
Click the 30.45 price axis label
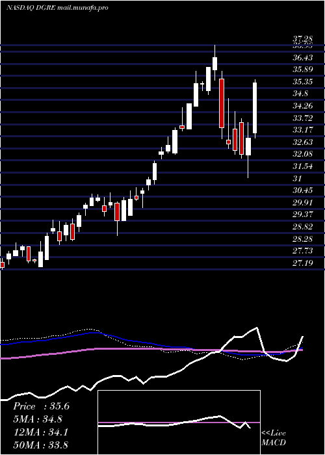(x=303, y=190)
